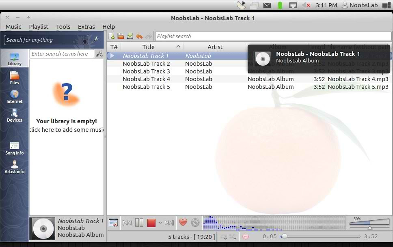Screen dimensions: 393x247
Task: Click the now playing popup notification
Action: coord(319,59)
